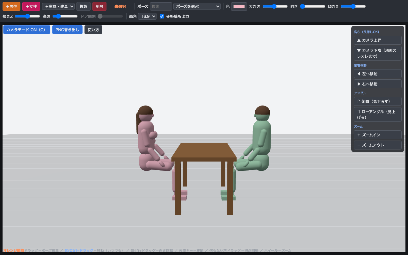This screenshot has width=408, height=255.
Task: Toggle カメラモード ON（C） button
Action: click(27, 30)
